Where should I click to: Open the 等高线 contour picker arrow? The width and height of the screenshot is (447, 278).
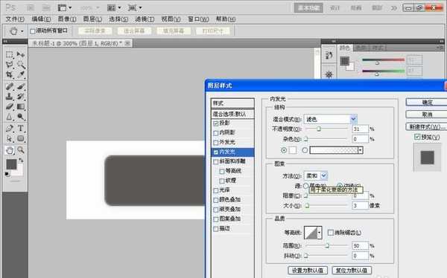pyautogui.click(x=320, y=233)
